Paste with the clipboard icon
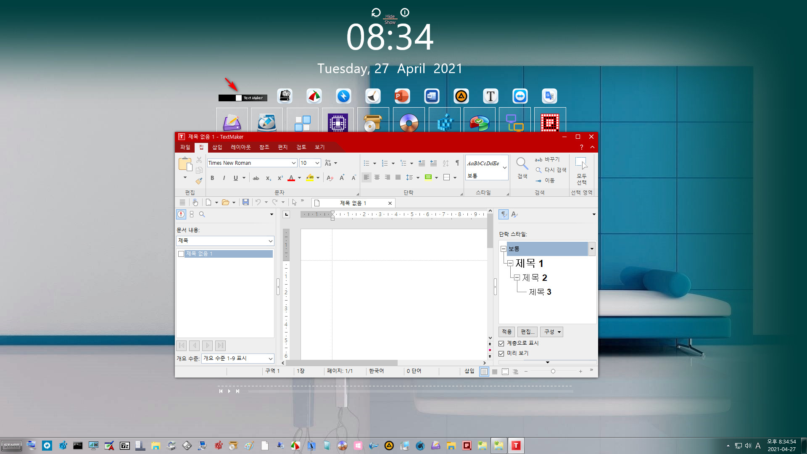Screen dimensions: 807x454 pos(185,164)
